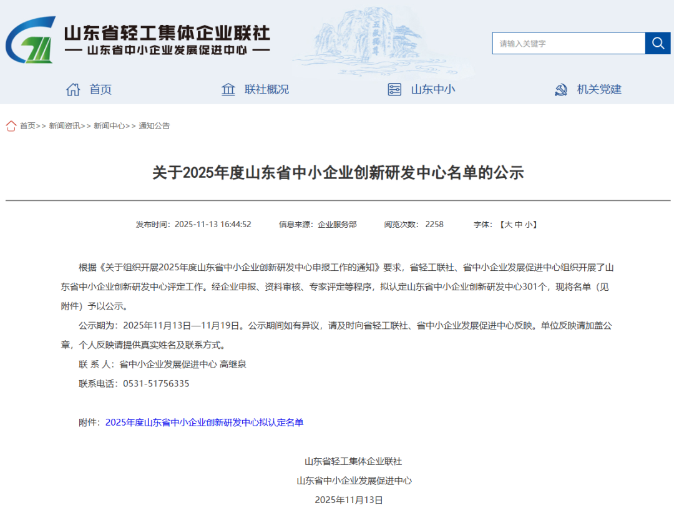Click 新闻中心 in the breadcrumb
This screenshot has height=513, width=674.
pyautogui.click(x=109, y=126)
